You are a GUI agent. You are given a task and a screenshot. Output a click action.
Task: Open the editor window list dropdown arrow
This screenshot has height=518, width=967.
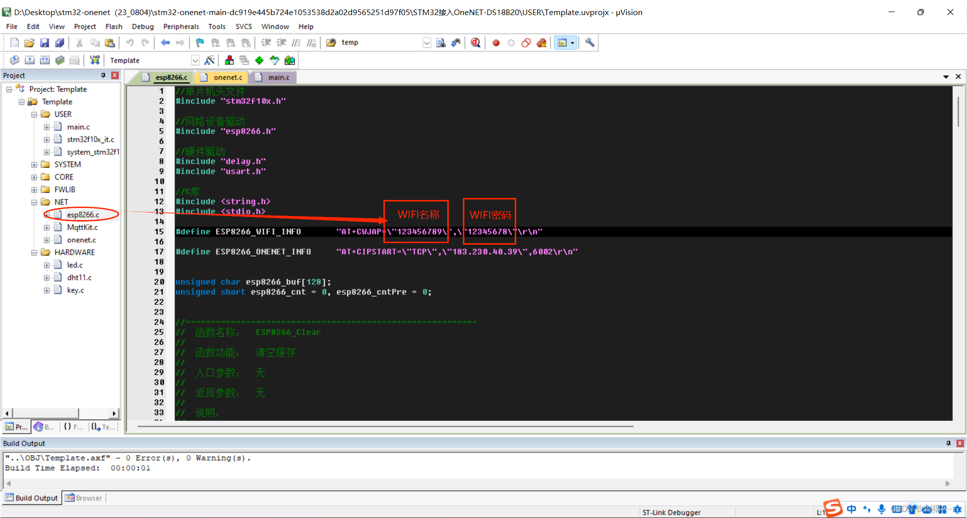[x=946, y=77]
